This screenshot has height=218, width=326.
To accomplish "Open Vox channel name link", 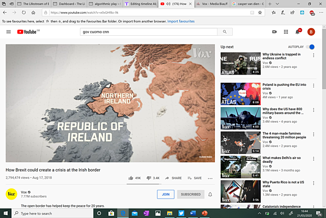I will coord(24,192).
